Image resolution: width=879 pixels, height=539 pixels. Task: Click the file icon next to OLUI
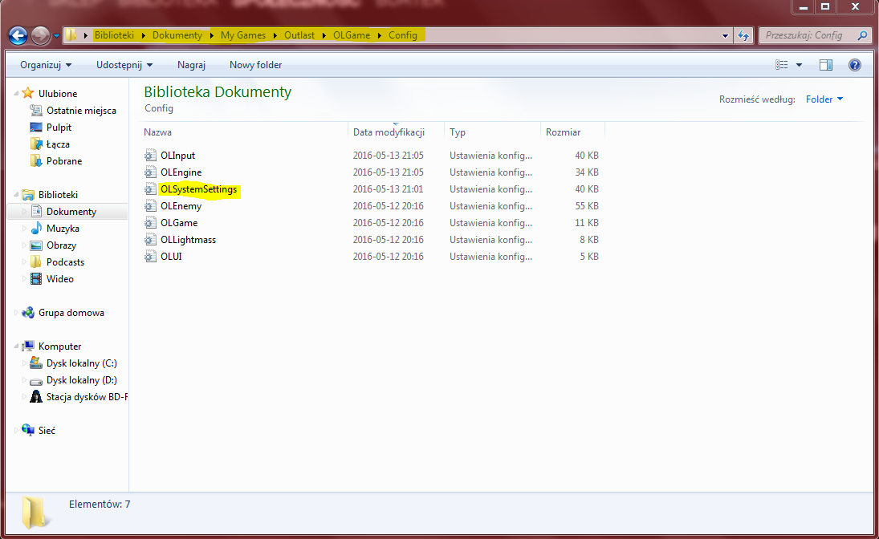tap(150, 256)
